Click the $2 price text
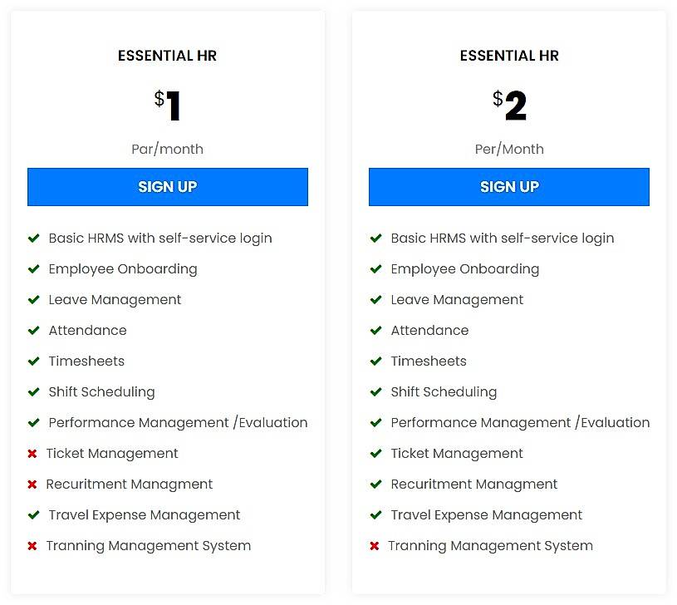677x605 pixels. pyautogui.click(x=509, y=104)
